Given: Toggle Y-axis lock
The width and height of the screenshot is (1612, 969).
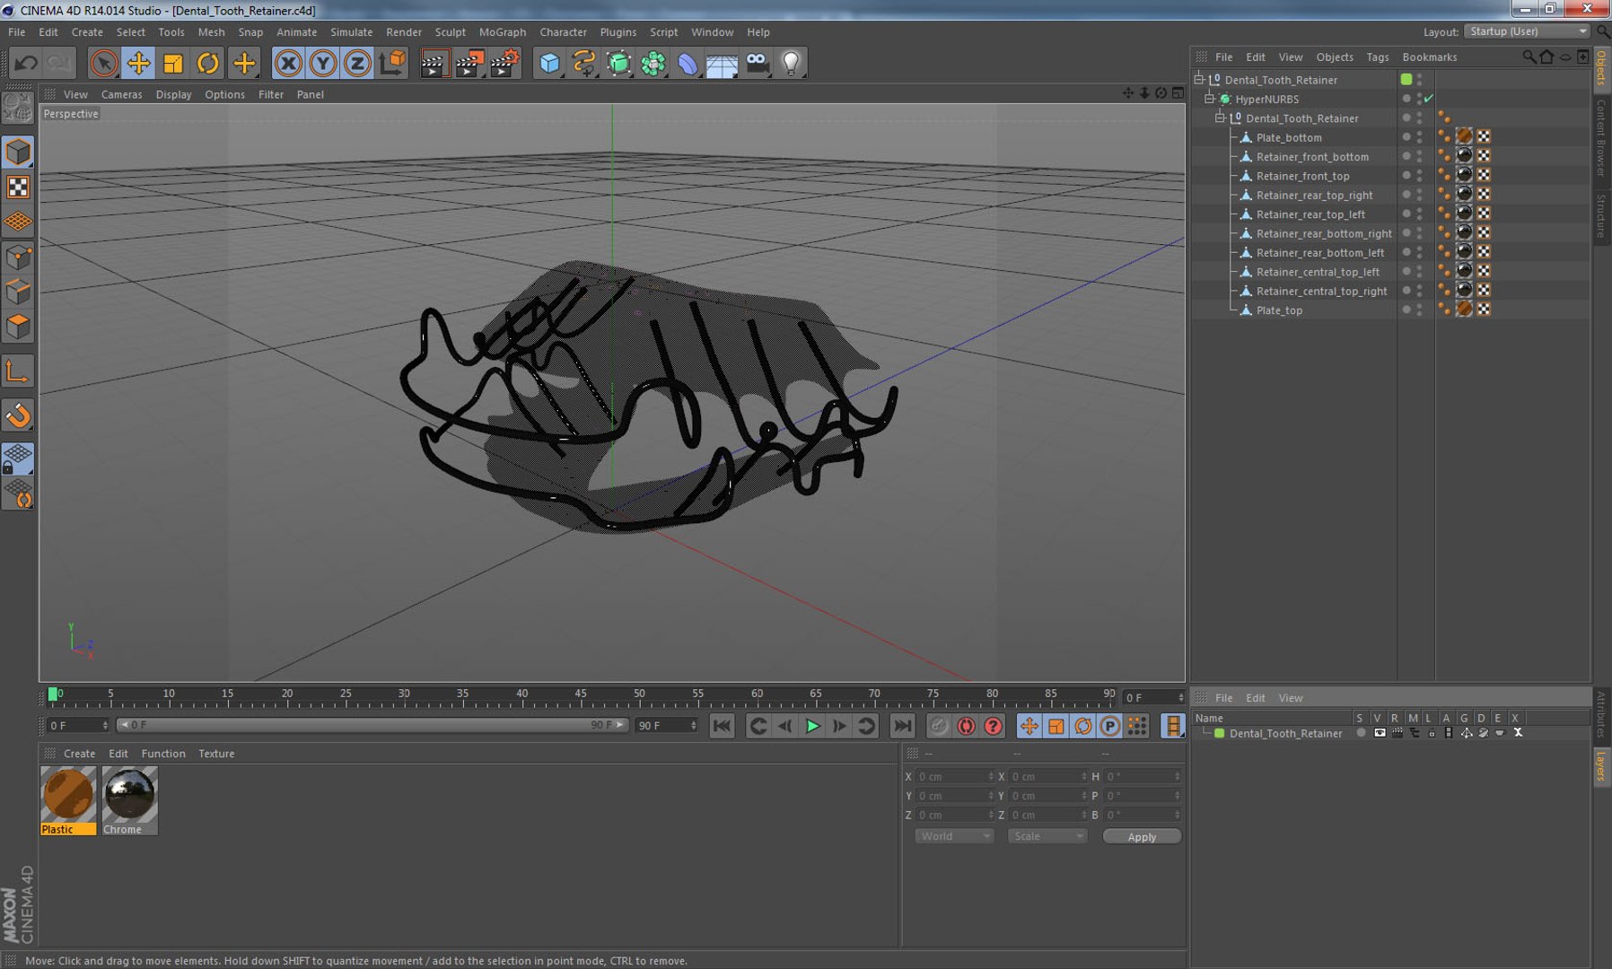Looking at the screenshot, I should pyautogui.click(x=322, y=63).
